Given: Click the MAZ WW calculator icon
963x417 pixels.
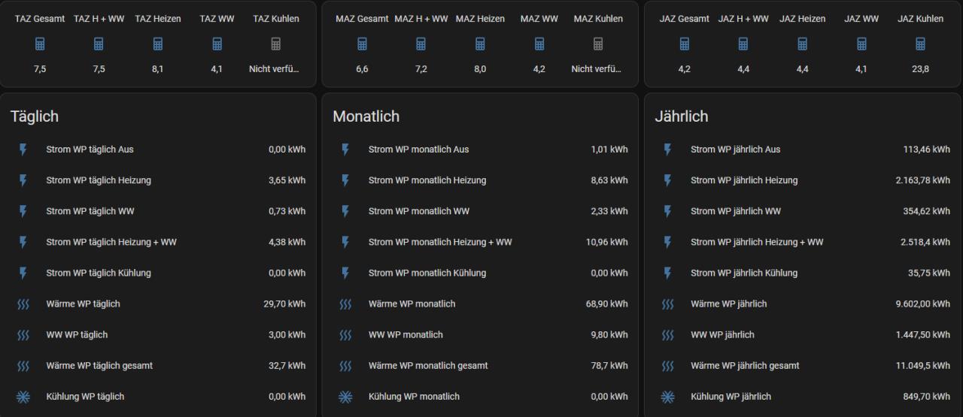Looking at the screenshot, I should (x=539, y=44).
